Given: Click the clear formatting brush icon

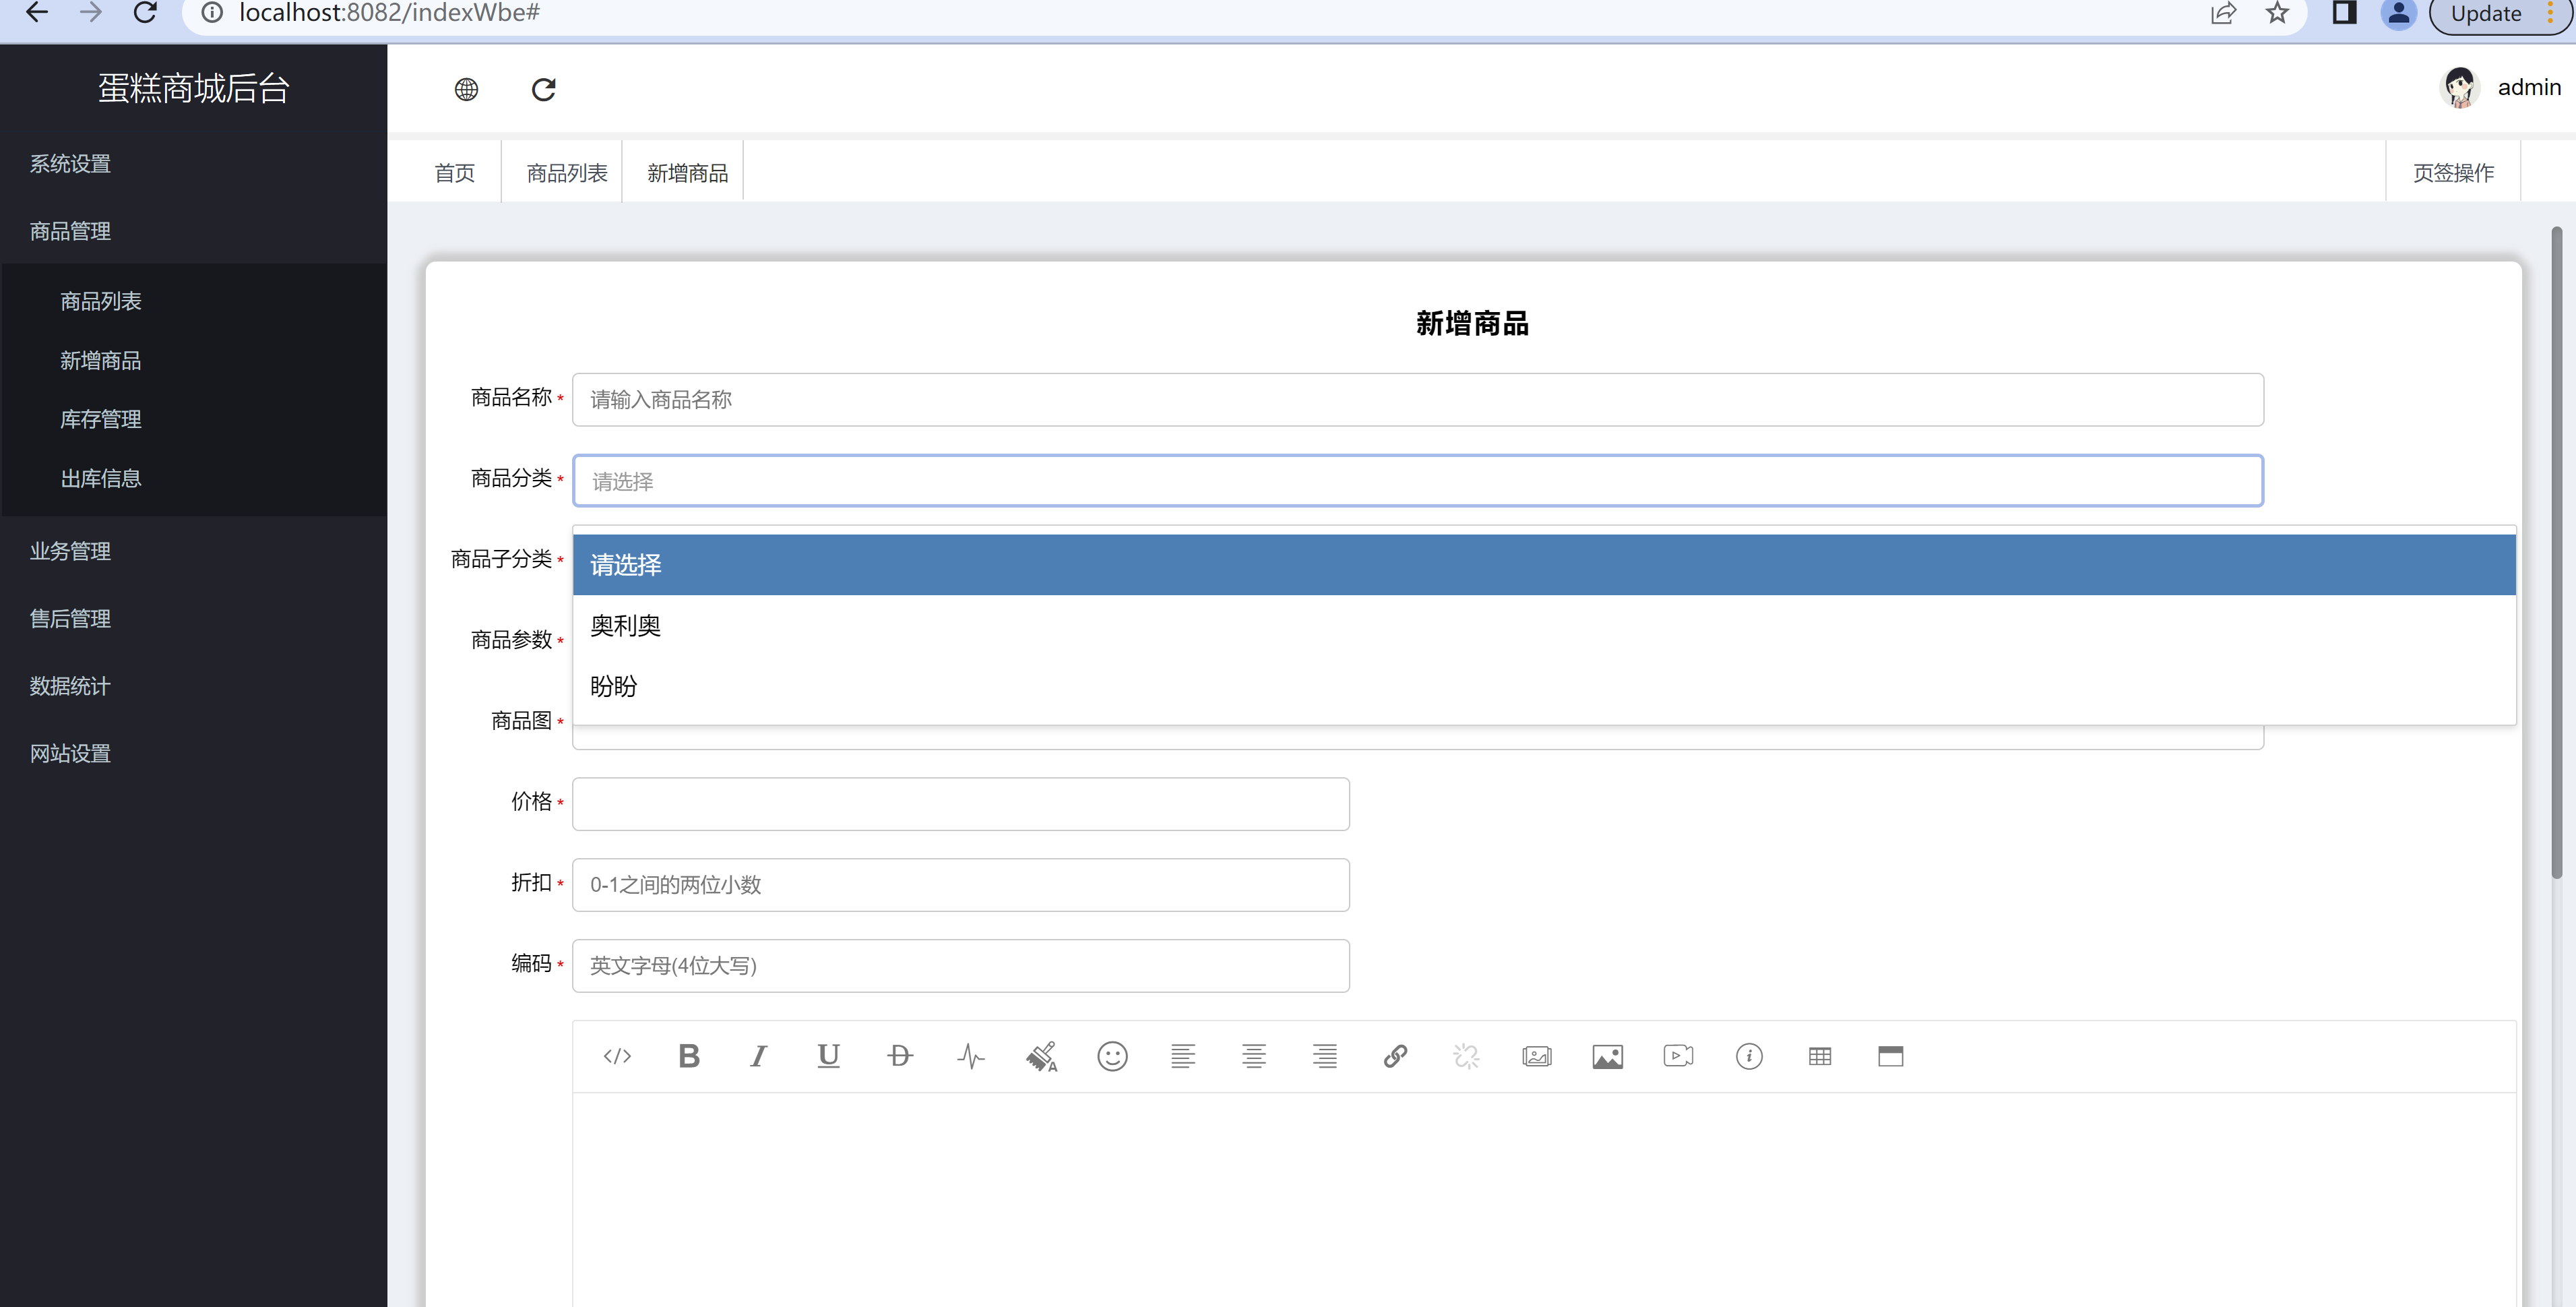Looking at the screenshot, I should pyautogui.click(x=1041, y=1056).
